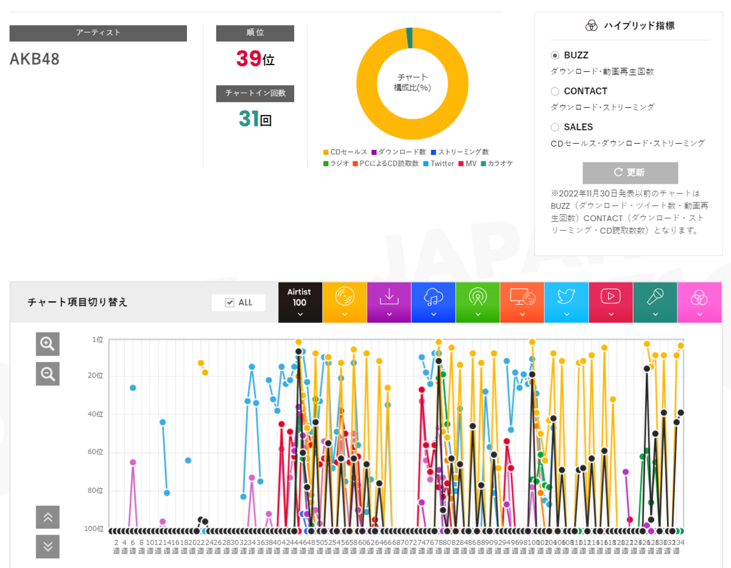Click the Twitter legend swatch

(426, 163)
